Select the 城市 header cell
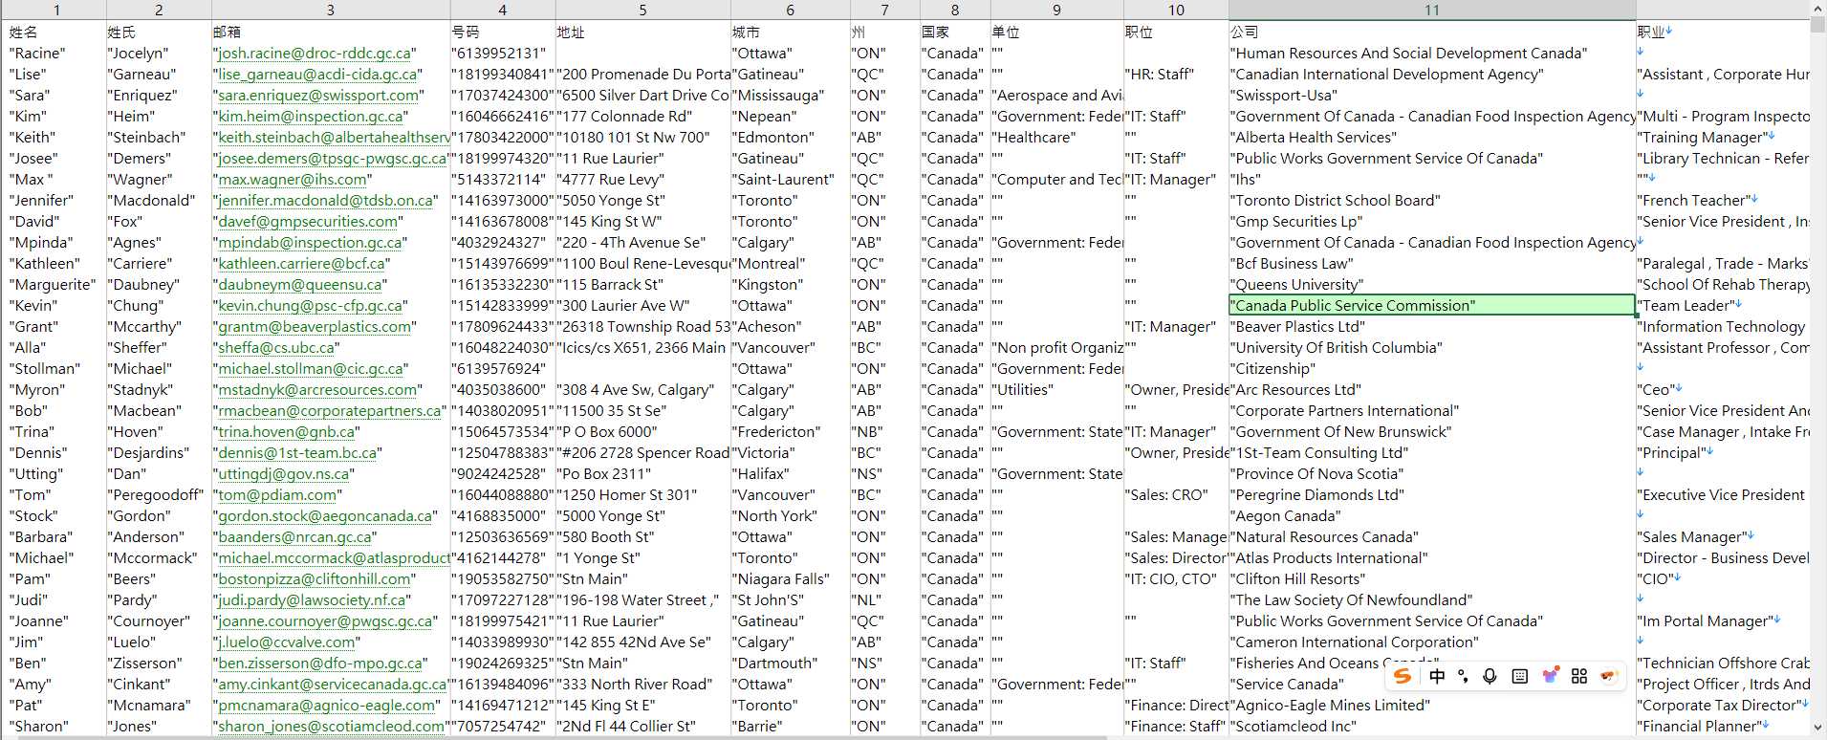The image size is (1827, 740). point(790,33)
